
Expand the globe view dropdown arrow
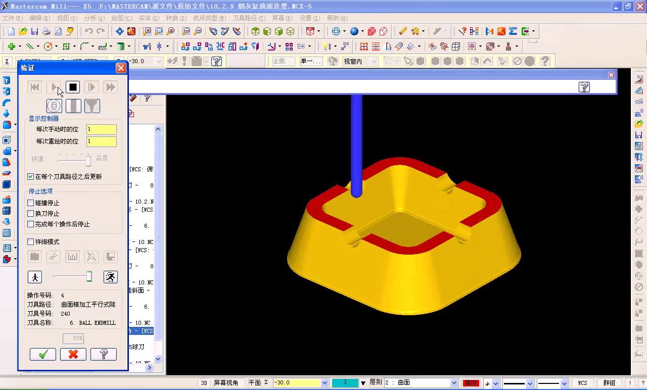coord(345,31)
